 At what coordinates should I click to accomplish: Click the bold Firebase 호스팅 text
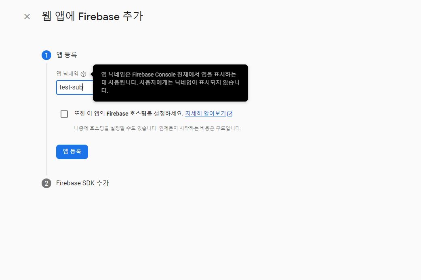pos(126,114)
